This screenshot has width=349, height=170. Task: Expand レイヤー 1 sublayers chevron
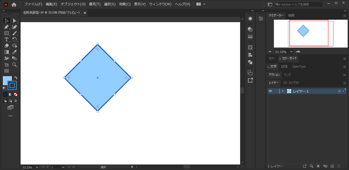[x=283, y=91]
